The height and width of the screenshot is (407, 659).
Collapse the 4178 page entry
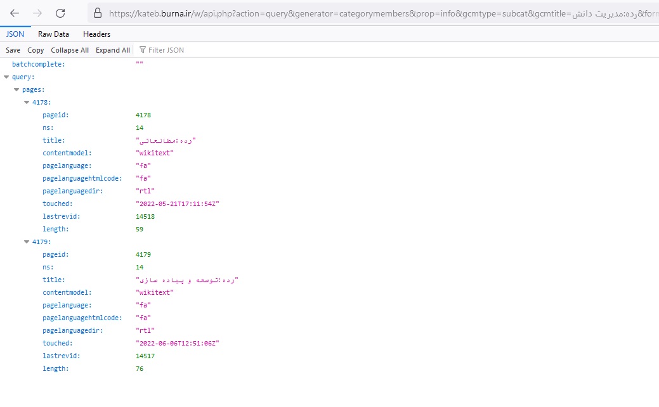(x=27, y=103)
